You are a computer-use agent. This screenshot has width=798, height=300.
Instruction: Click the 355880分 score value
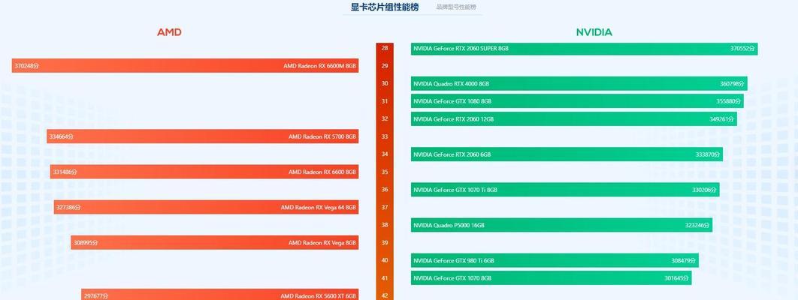coord(729,101)
